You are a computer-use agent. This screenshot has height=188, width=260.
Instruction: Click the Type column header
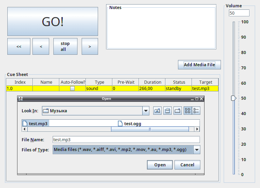coord(99,82)
